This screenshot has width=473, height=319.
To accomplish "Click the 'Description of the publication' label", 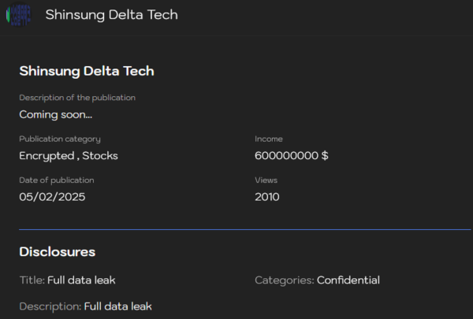I will click(x=77, y=98).
